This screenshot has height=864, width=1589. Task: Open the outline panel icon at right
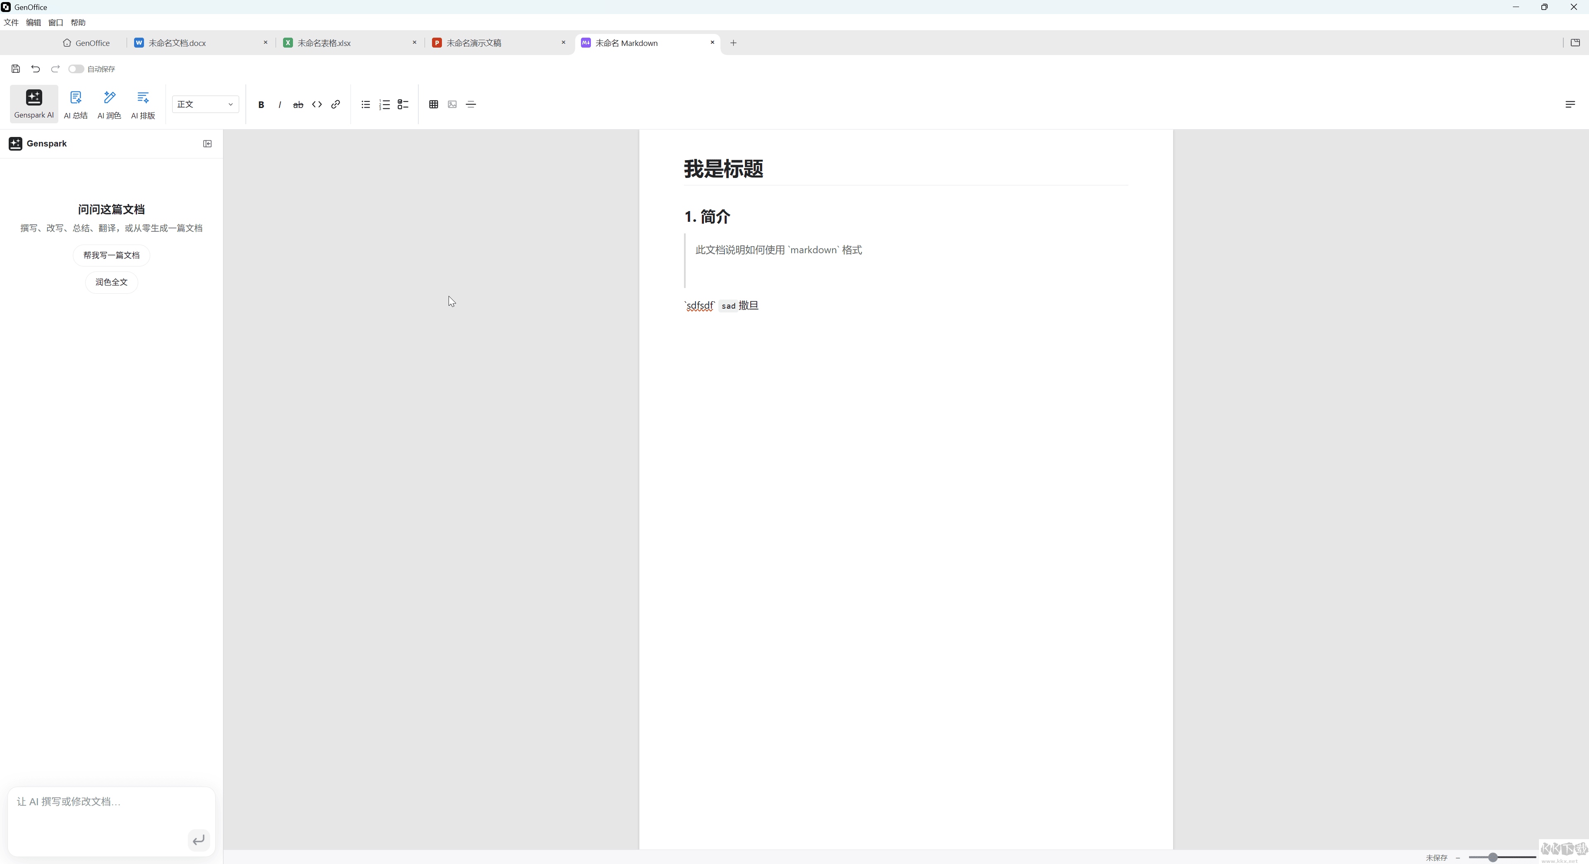[x=1570, y=104]
